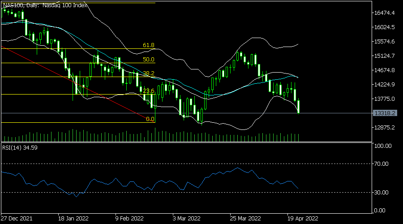Click the 18 Jan 2022 date label
The height and width of the screenshot is (224, 403).
73,219
